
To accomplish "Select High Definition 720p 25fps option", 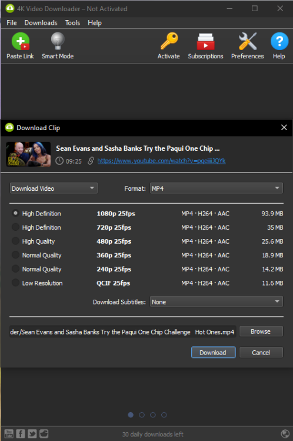I will (15, 227).
